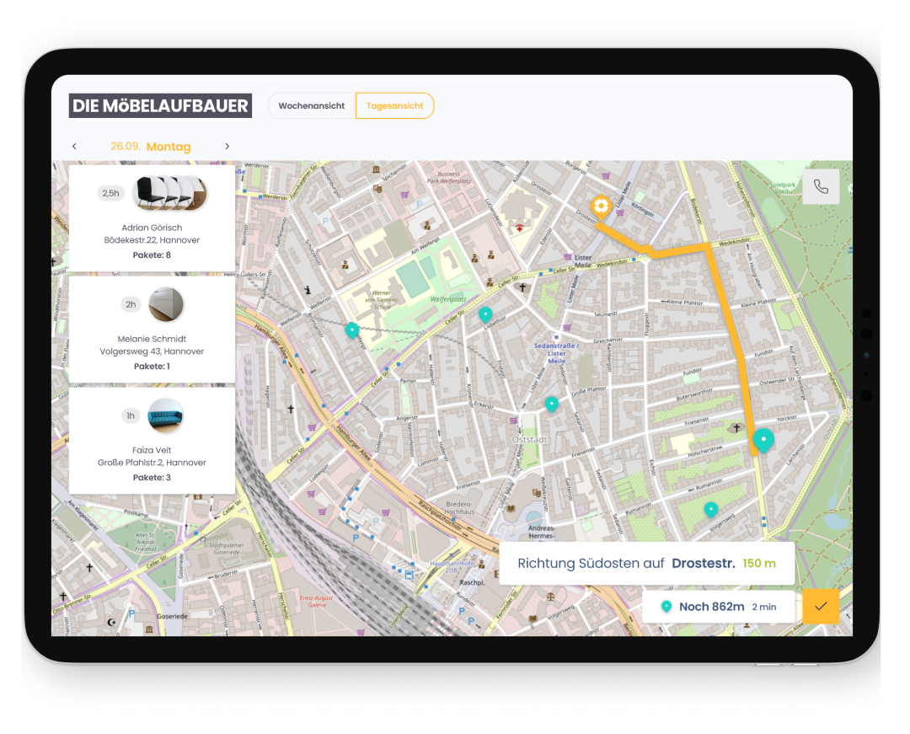Click the orange current-location marker on Drostestr.

pos(601,207)
